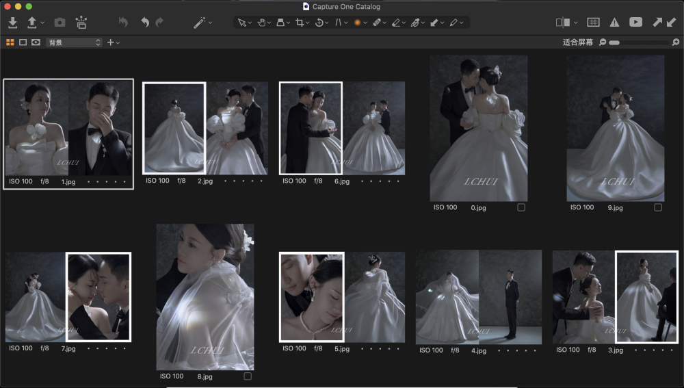Expand the before/after view dropdown arrow

(575, 23)
